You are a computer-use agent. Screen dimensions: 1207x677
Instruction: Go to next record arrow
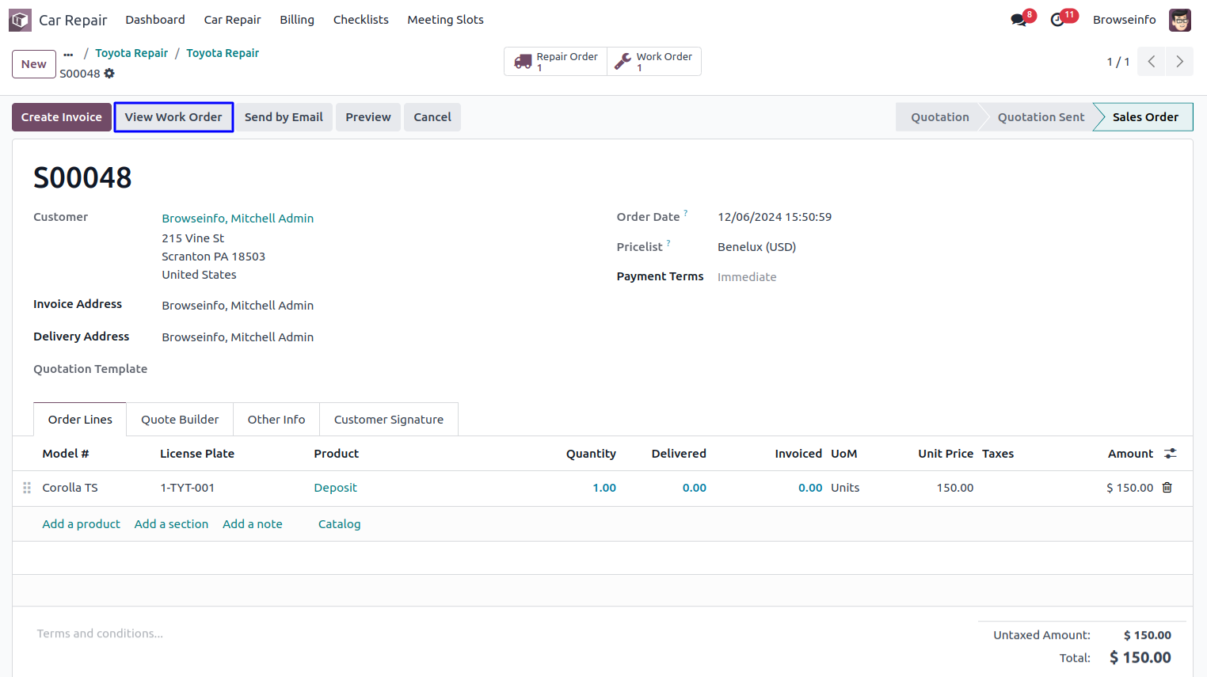[x=1179, y=62]
